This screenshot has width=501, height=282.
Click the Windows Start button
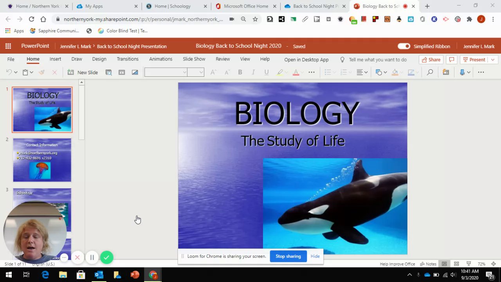(9, 275)
